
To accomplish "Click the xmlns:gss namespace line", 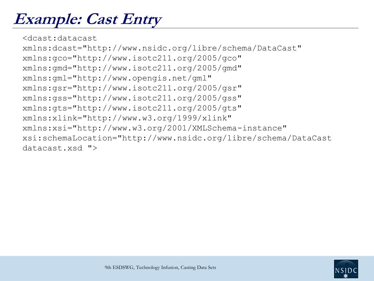I will point(132,98).
